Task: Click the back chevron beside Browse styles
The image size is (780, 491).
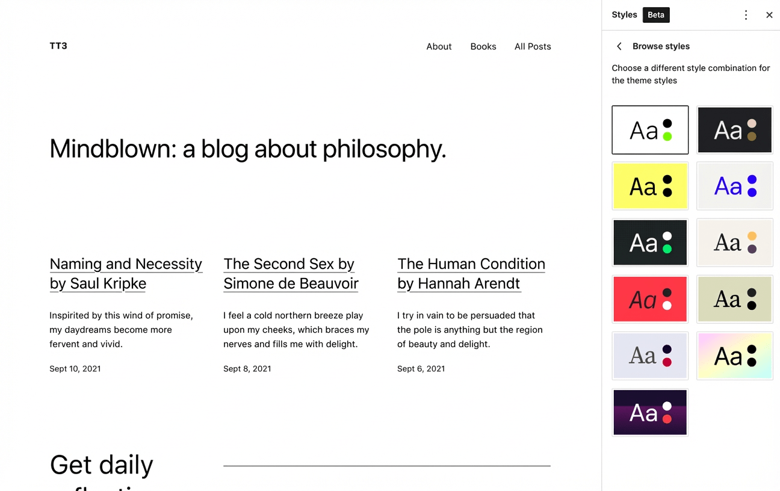Action: click(619, 46)
